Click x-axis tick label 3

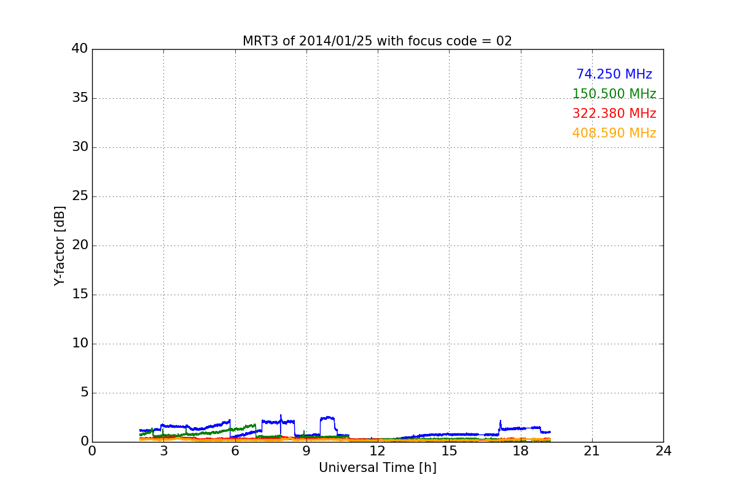pos(163,451)
